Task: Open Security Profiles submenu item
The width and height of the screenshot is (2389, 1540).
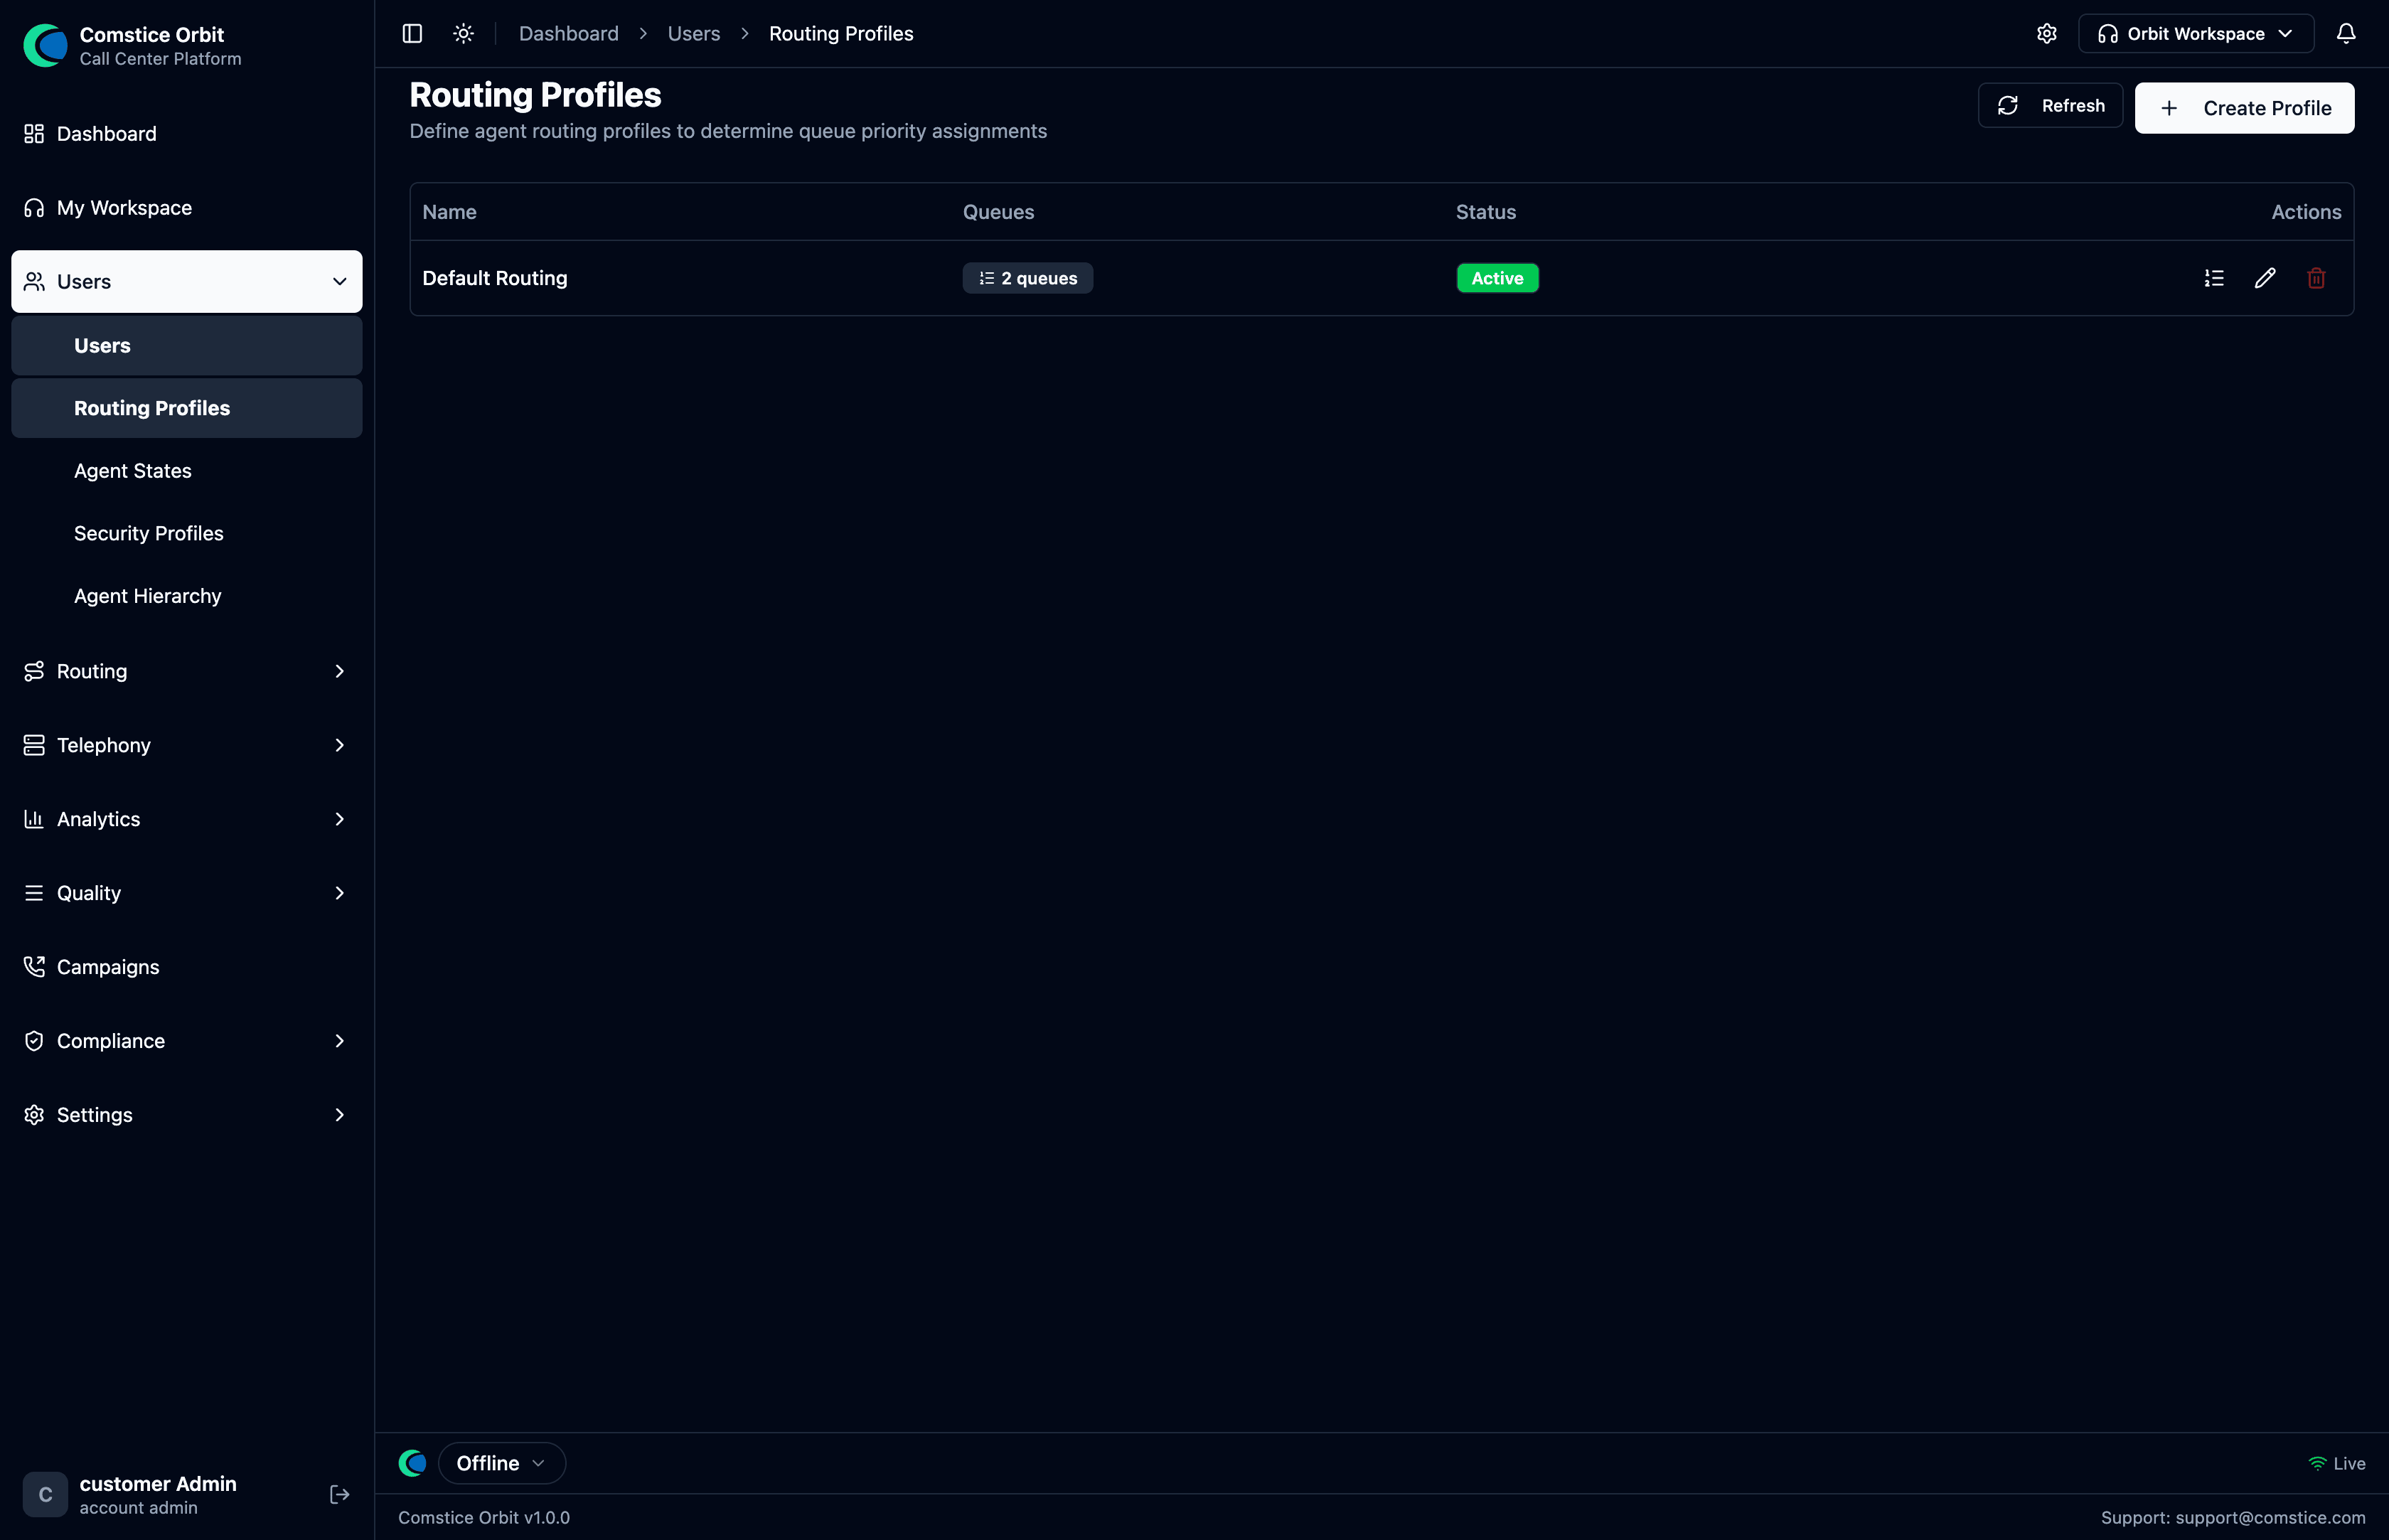Action: 187,533
